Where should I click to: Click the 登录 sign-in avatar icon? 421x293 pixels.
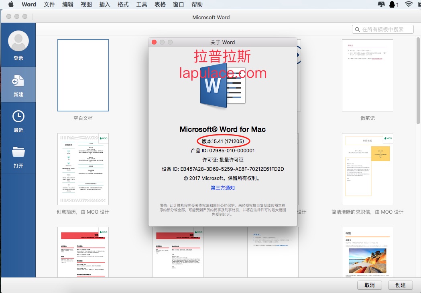(18, 41)
